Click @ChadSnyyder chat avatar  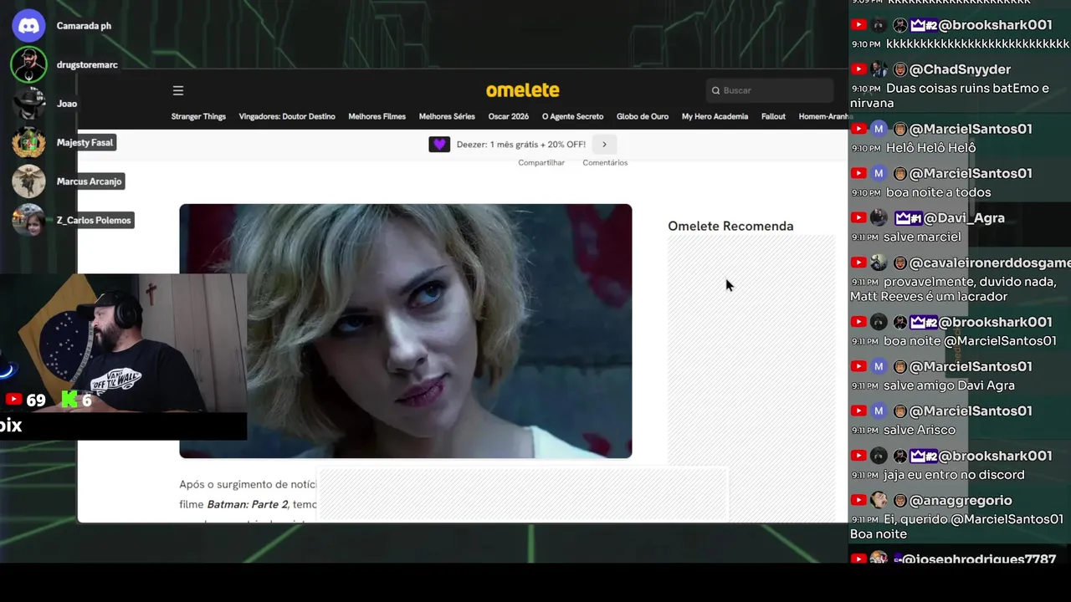pos(879,69)
